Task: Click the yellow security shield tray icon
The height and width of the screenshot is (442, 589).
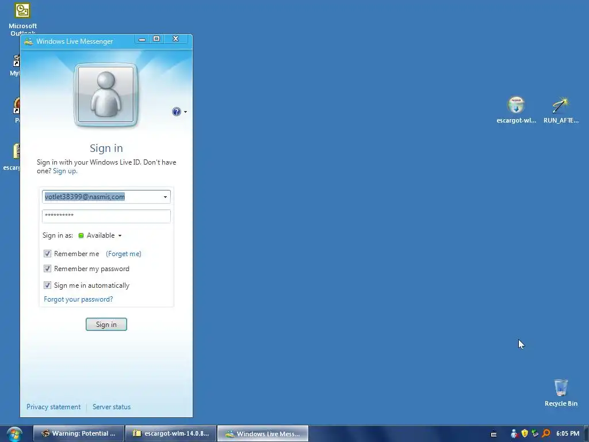Action: click(525, 433)
